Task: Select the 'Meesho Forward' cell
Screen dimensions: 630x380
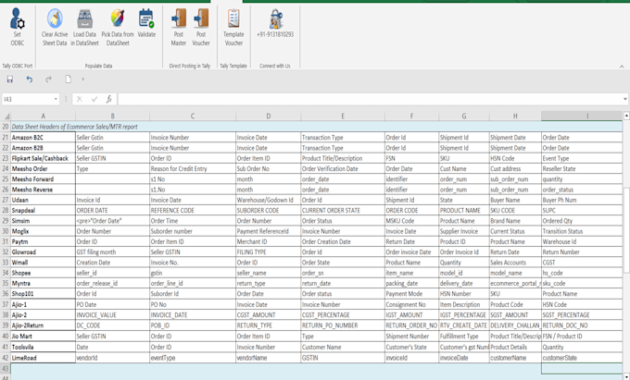Action: pos(44,179)
